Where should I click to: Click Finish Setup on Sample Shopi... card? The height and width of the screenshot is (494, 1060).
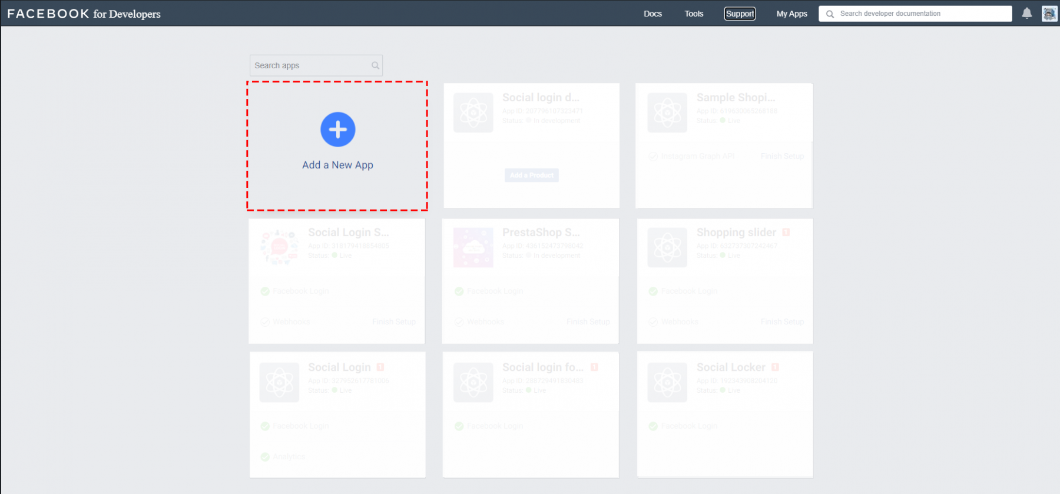click(x=782, y=156)
